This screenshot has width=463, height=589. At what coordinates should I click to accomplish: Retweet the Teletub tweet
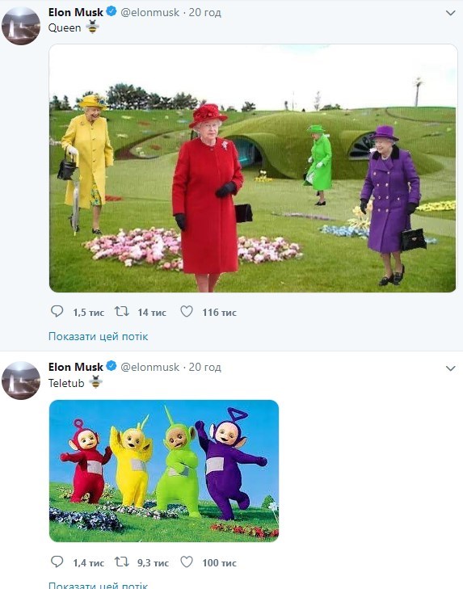coord(122,562)
